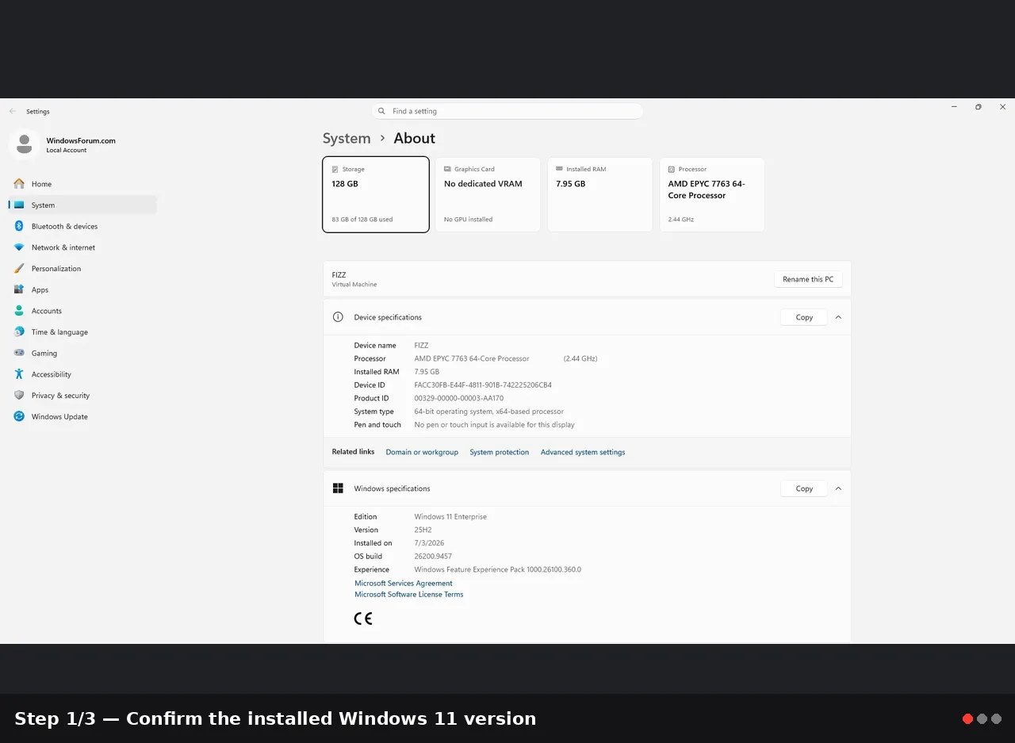
Task: Select the Installed RAM 7.95 GB card
Action: point(600,194)
